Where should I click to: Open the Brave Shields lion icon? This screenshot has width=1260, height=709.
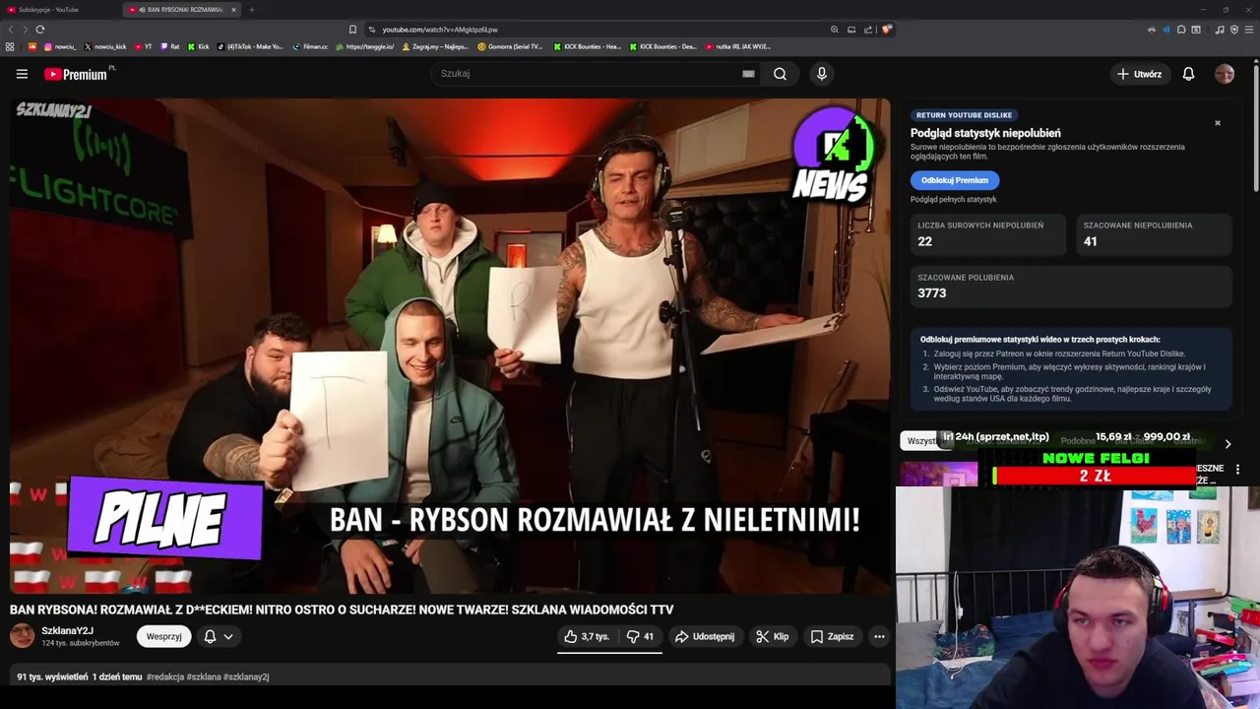(x=886, y=30)
